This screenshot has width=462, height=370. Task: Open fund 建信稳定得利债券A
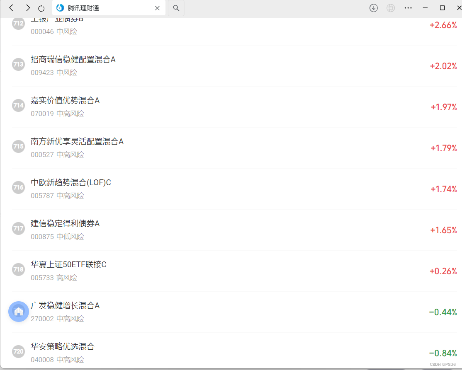[65, 223]
